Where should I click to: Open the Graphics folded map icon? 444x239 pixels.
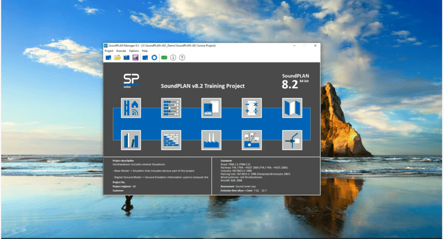click(x=292, y=108)
